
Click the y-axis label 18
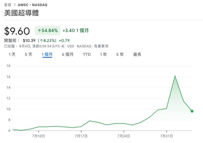pos(8,66)
